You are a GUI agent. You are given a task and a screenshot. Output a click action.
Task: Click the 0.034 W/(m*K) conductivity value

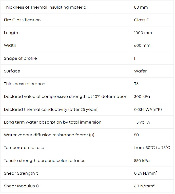coord(148,110)
